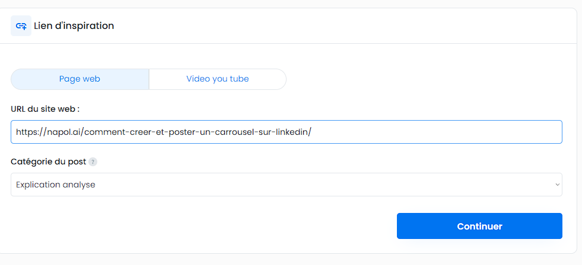Click the chain-link inspiration icon
The width and height of the screenshot is (582, 265).
point(21,26)
